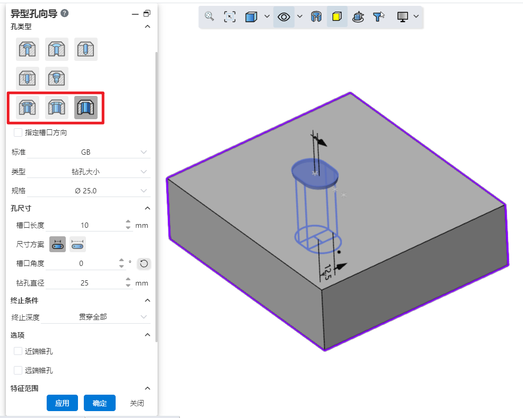Choose the straight slot hole type

(x=86, y=108)
